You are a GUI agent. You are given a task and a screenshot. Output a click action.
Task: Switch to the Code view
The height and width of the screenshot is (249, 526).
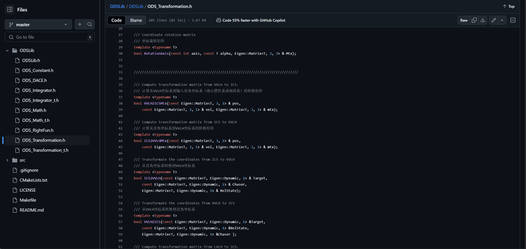pos(116,20)
